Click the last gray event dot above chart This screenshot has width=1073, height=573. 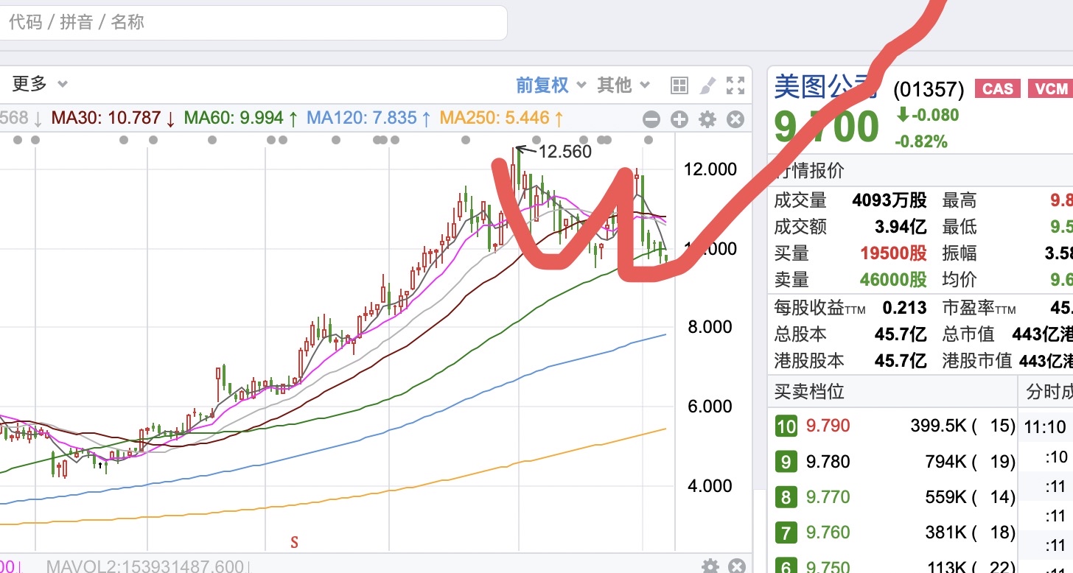[649, 140]
